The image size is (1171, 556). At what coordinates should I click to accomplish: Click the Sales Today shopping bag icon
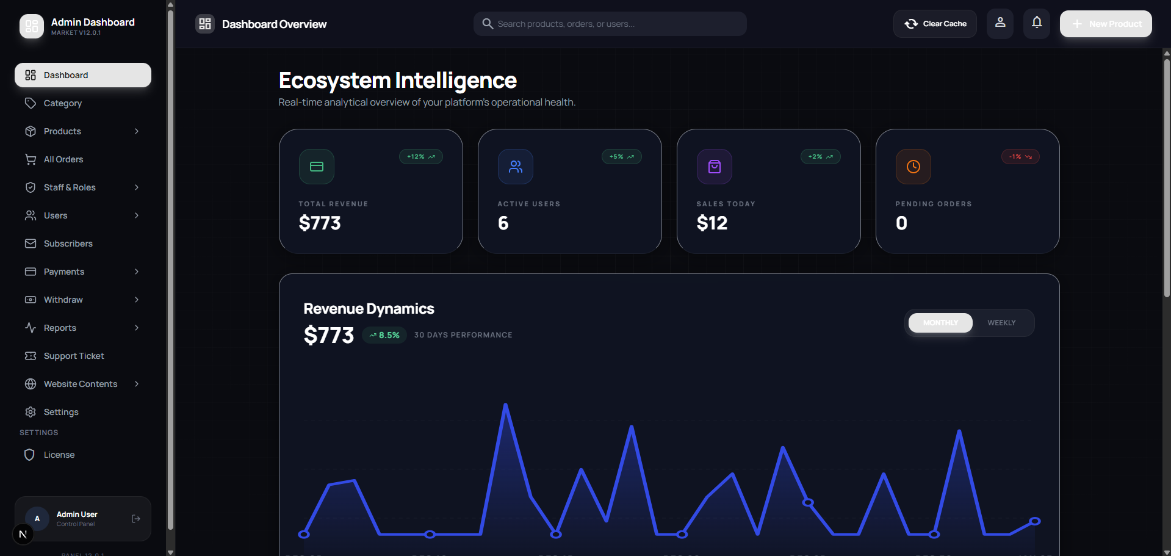coord(714,167)
